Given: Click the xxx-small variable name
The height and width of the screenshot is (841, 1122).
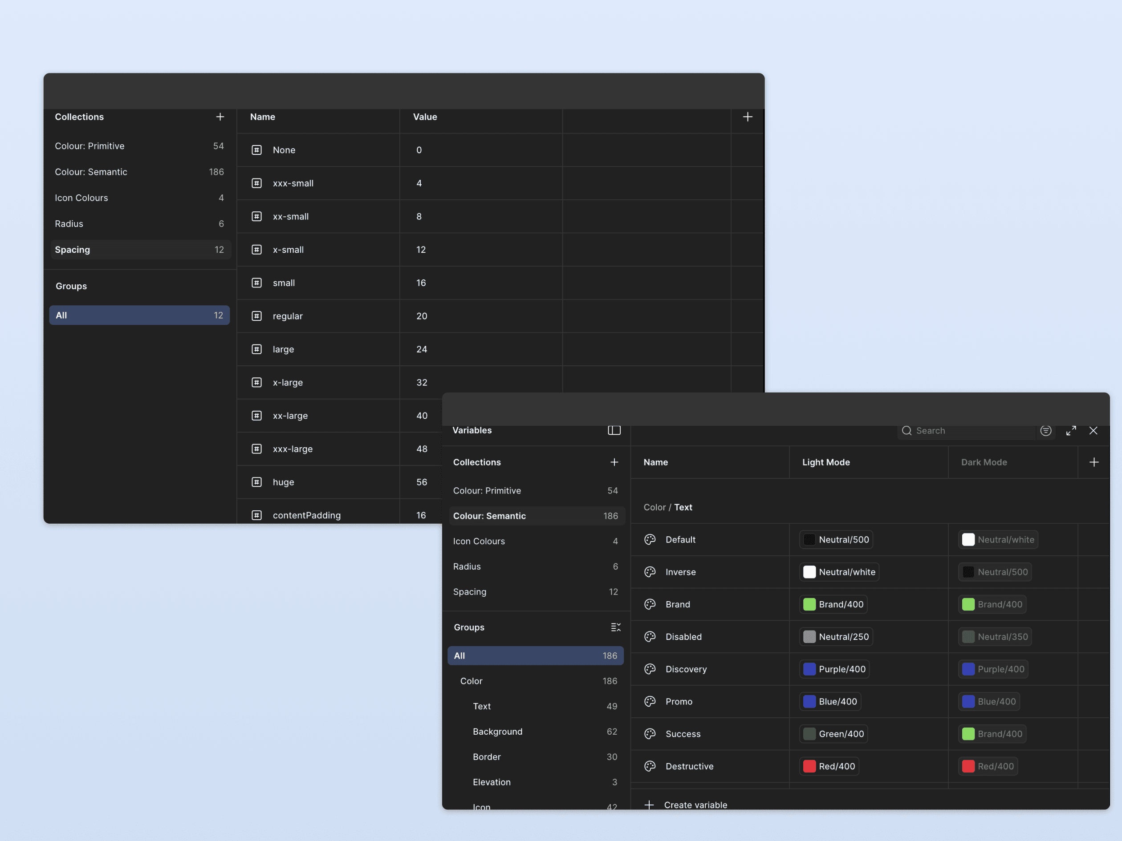Looking at the screenshot, I should (293, 183).
